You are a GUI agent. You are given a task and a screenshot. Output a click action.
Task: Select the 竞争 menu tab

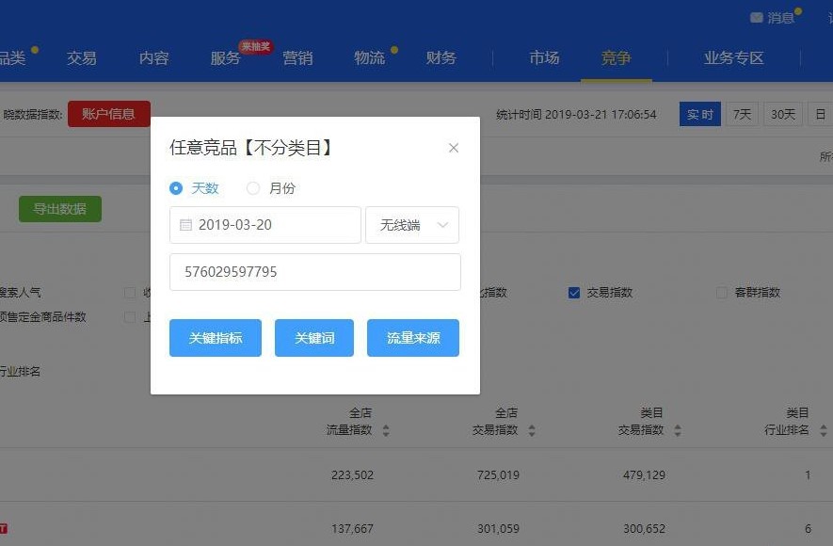617,57
